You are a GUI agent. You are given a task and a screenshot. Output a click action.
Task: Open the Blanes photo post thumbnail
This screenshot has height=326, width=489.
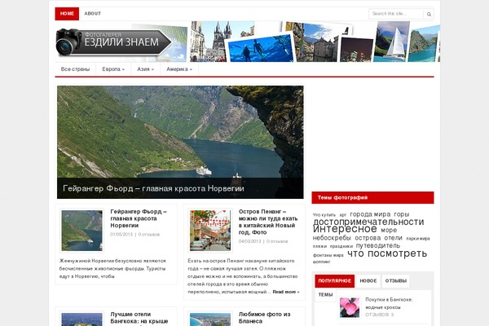click(210, 319)
